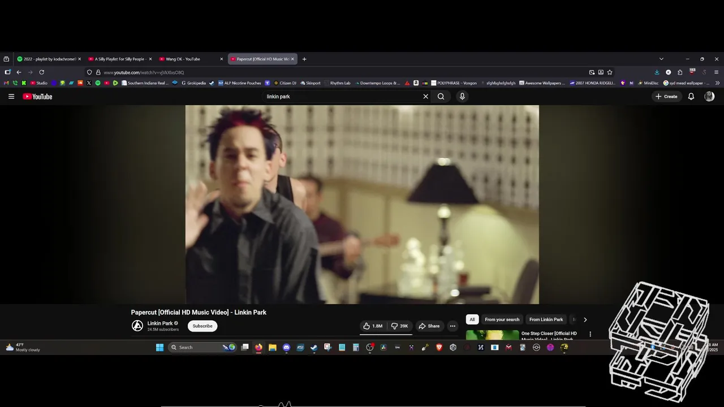Open the Amazon bookmark icon
This screenshot has width=724, height=407.
(416, 83)
